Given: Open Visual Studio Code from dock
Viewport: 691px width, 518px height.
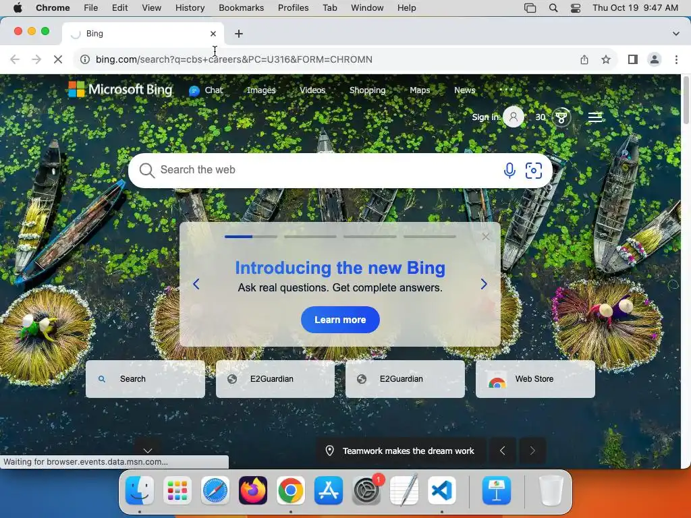Looking at the screenshot, I should click(x=442, y=490).
